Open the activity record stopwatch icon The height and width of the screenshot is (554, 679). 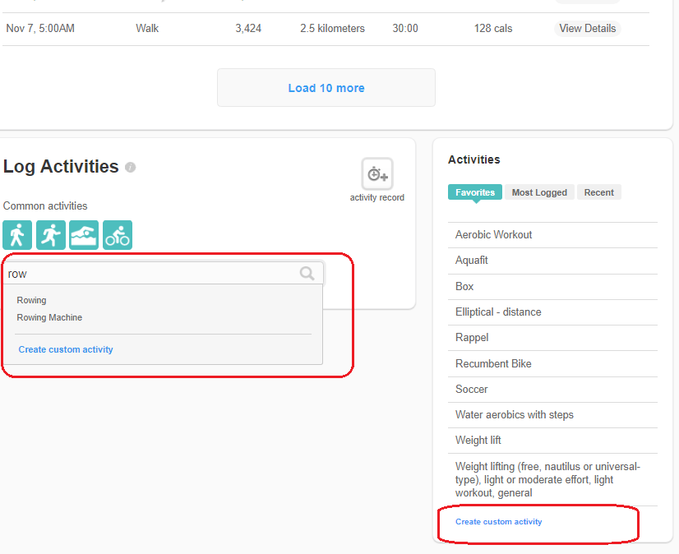point(377,174)
